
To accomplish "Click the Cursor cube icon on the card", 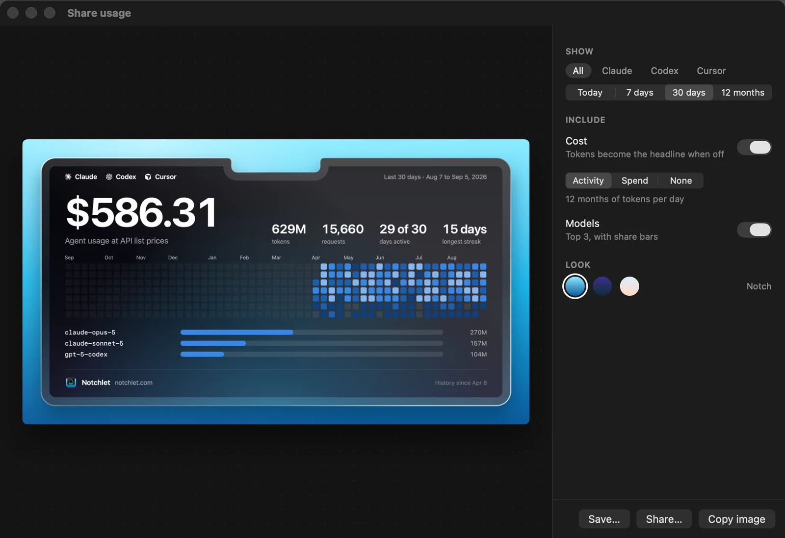I will 148,177.
